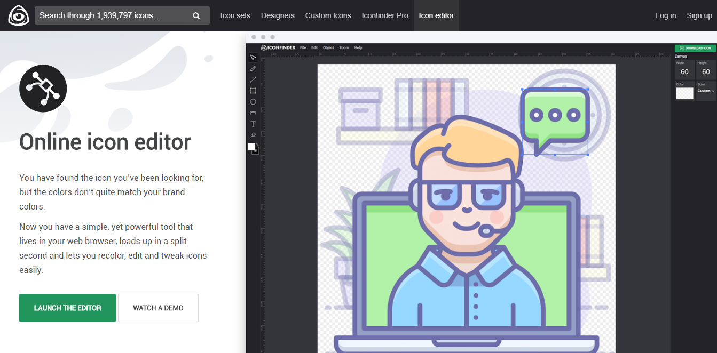Open the Zoom menu
The image size is (717, 353).
[x=344, y=47]
